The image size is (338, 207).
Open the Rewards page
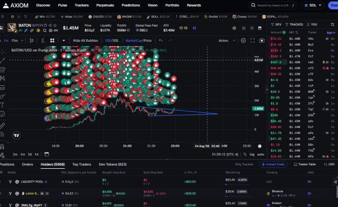click(x=194, y=5)
